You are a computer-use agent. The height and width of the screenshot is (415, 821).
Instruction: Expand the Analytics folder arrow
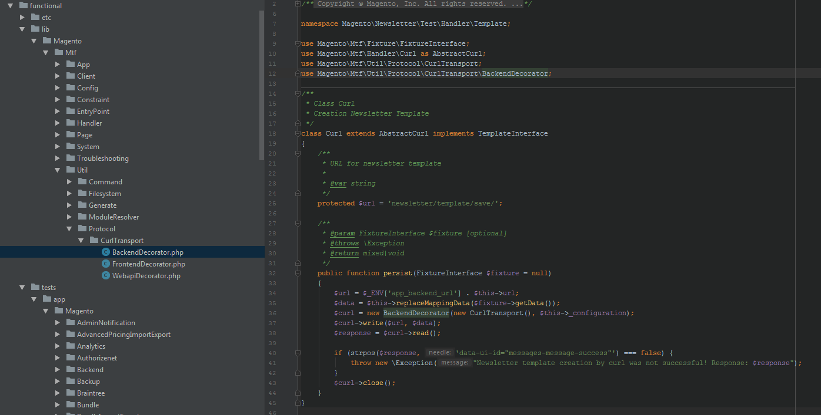(58, 346)
